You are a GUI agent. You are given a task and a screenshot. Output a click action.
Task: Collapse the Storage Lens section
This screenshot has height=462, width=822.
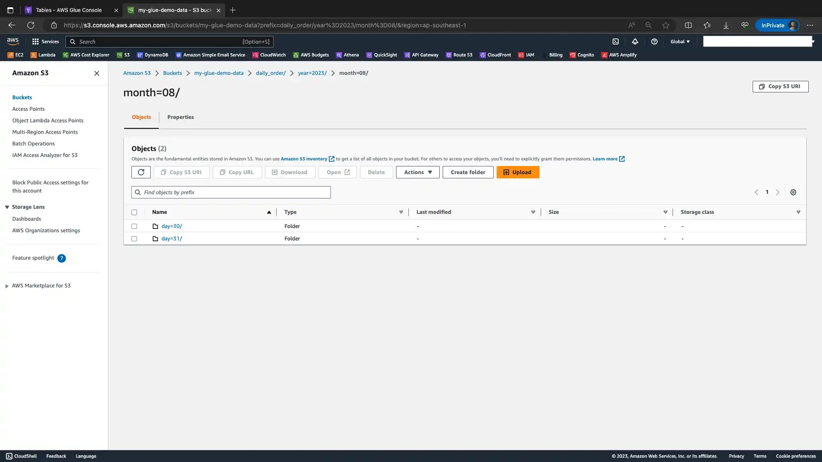point(7,207)
